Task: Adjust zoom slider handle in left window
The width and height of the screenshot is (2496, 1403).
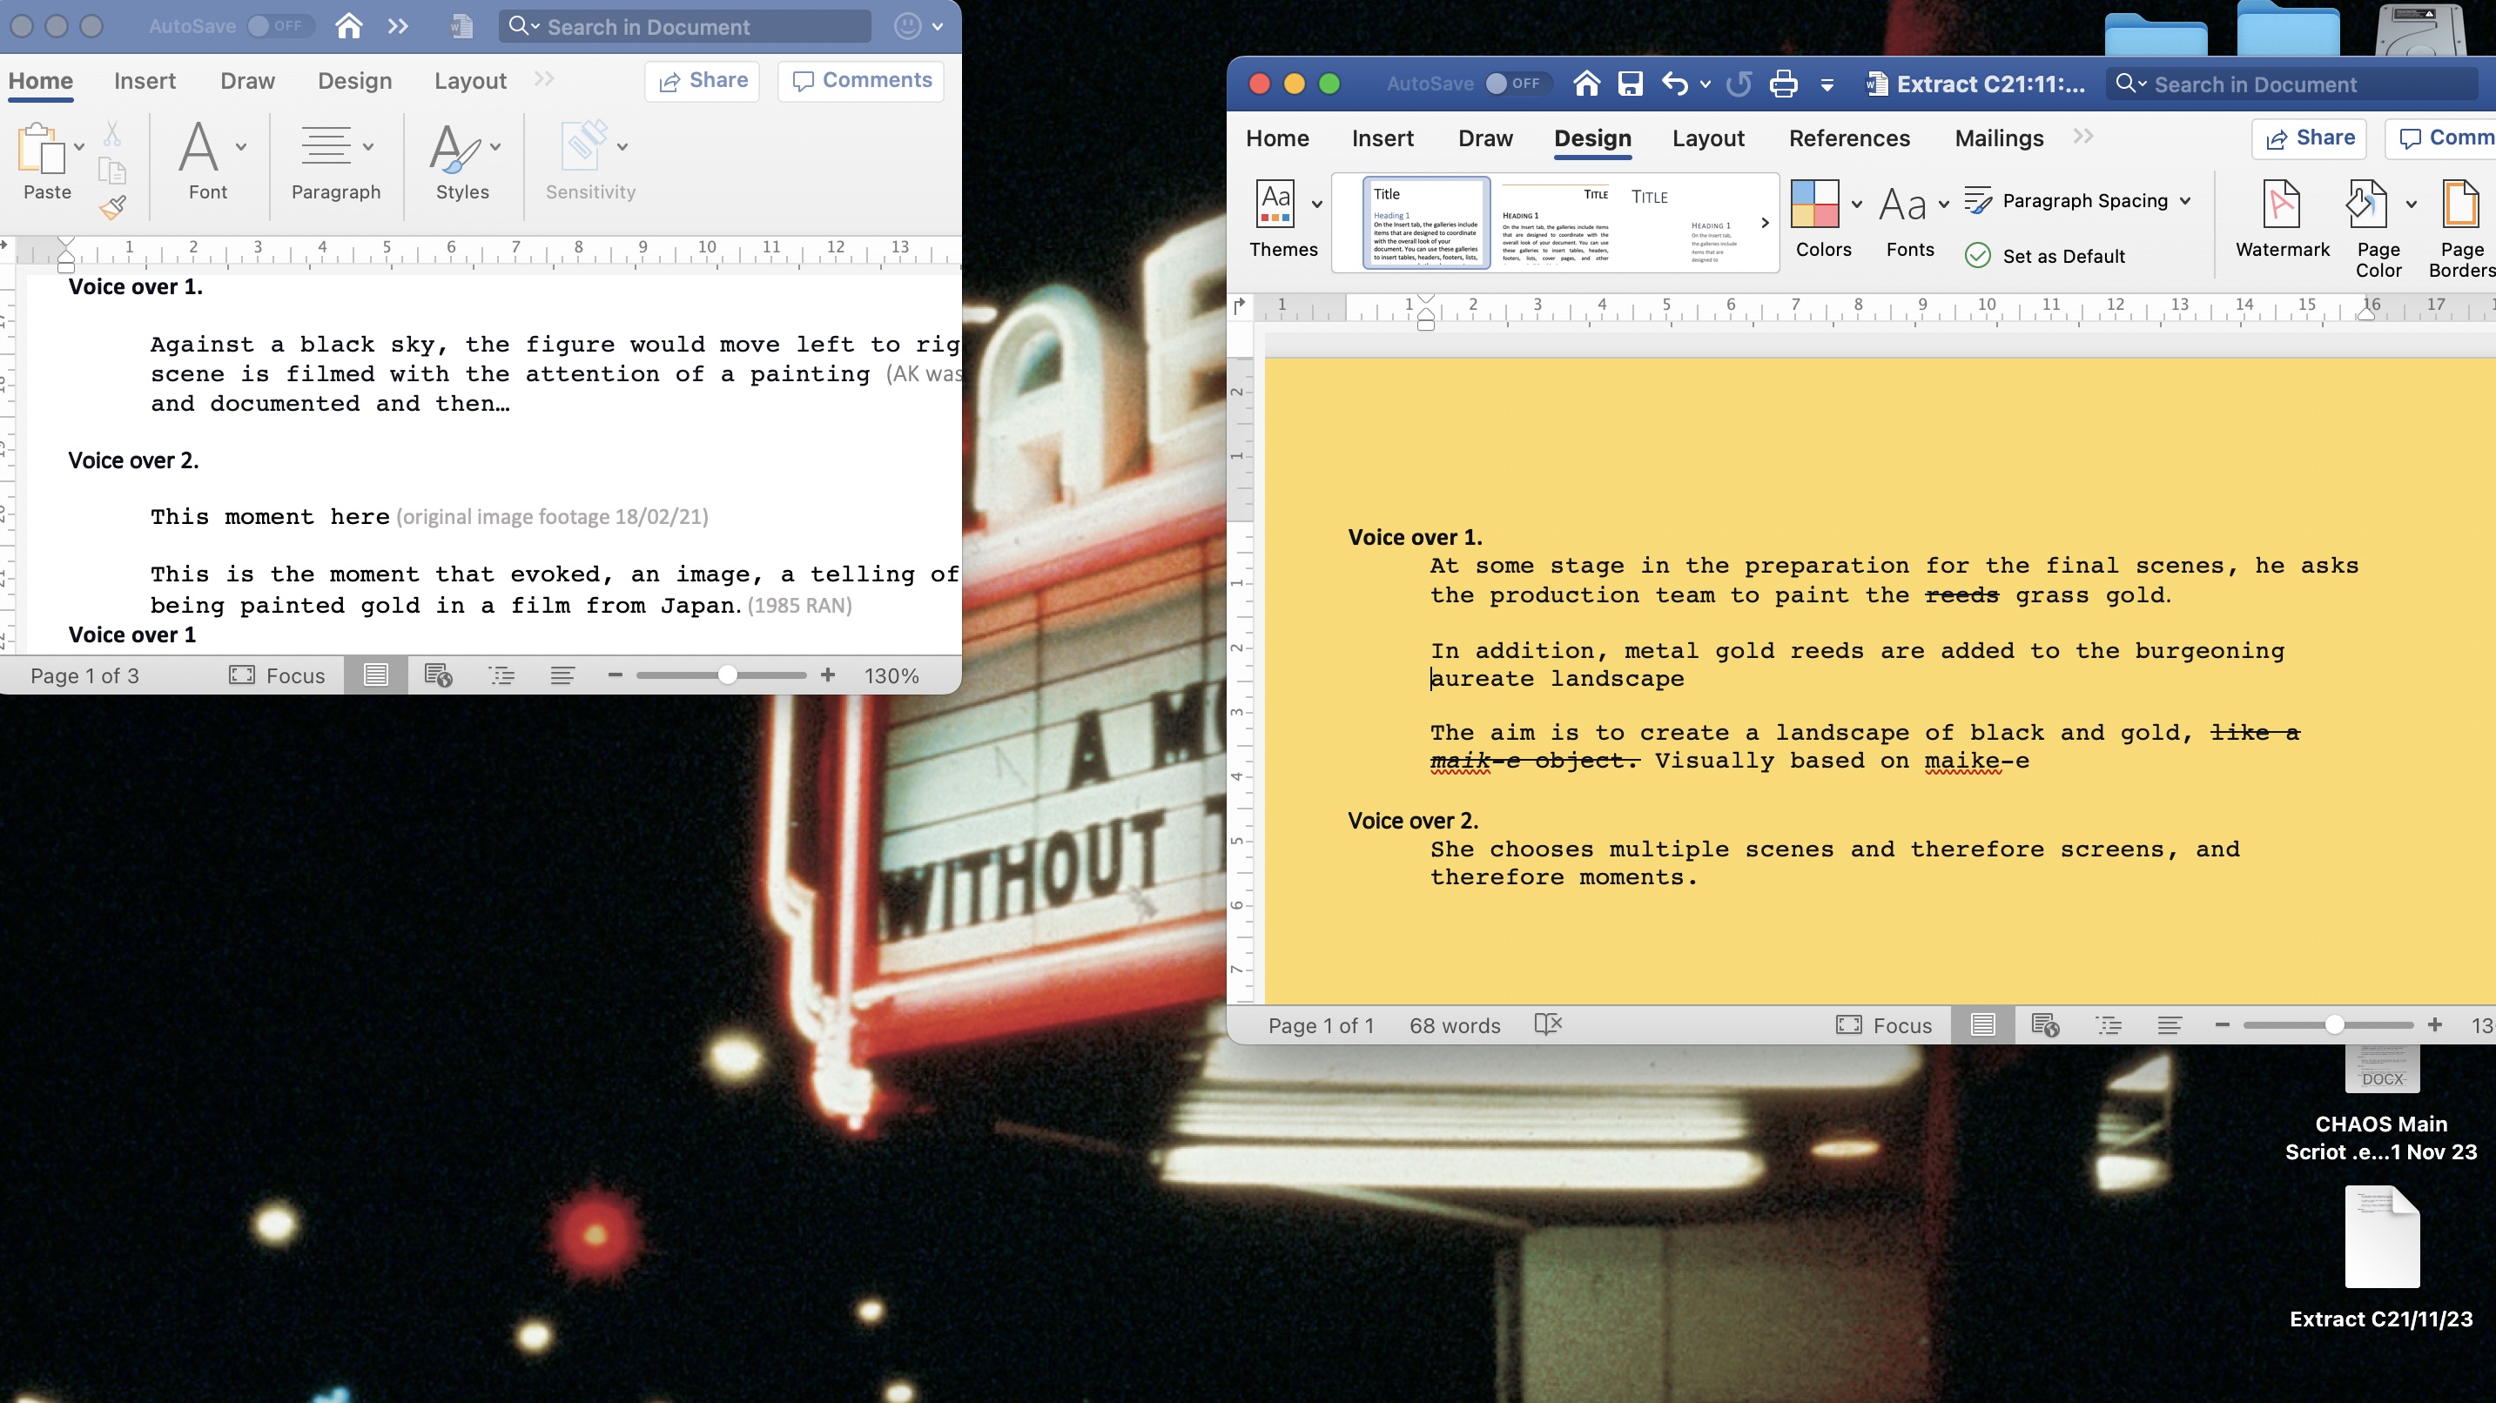Action: (x=727, y=675)
